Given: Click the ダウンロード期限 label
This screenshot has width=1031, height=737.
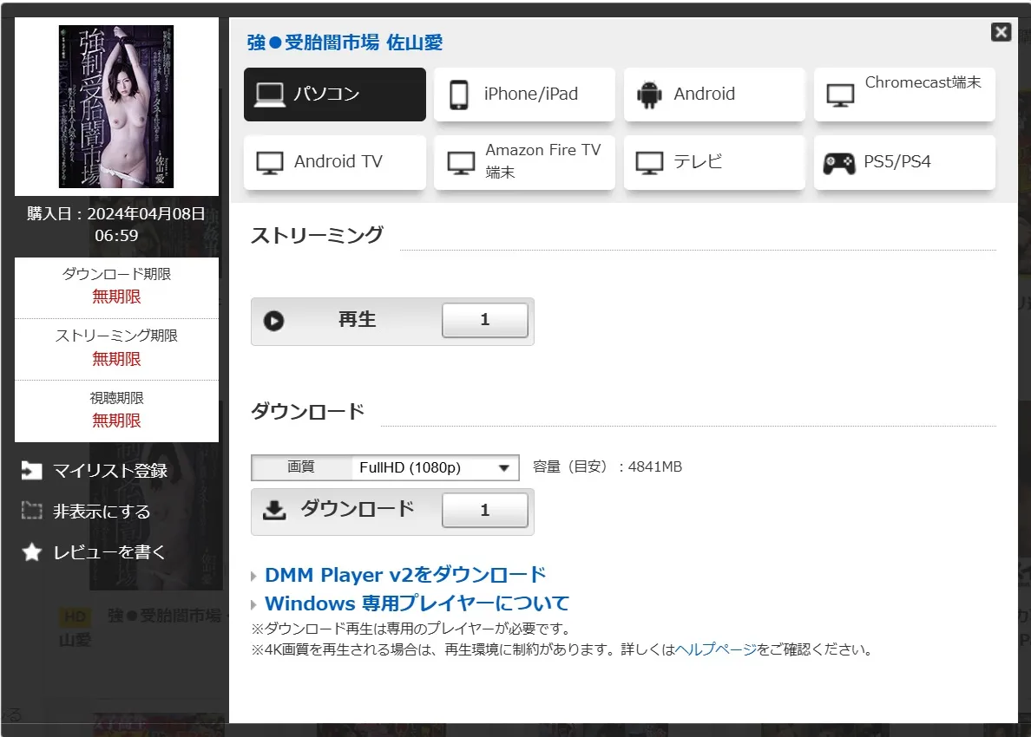Looking at the screenshot, I should 116,274.
